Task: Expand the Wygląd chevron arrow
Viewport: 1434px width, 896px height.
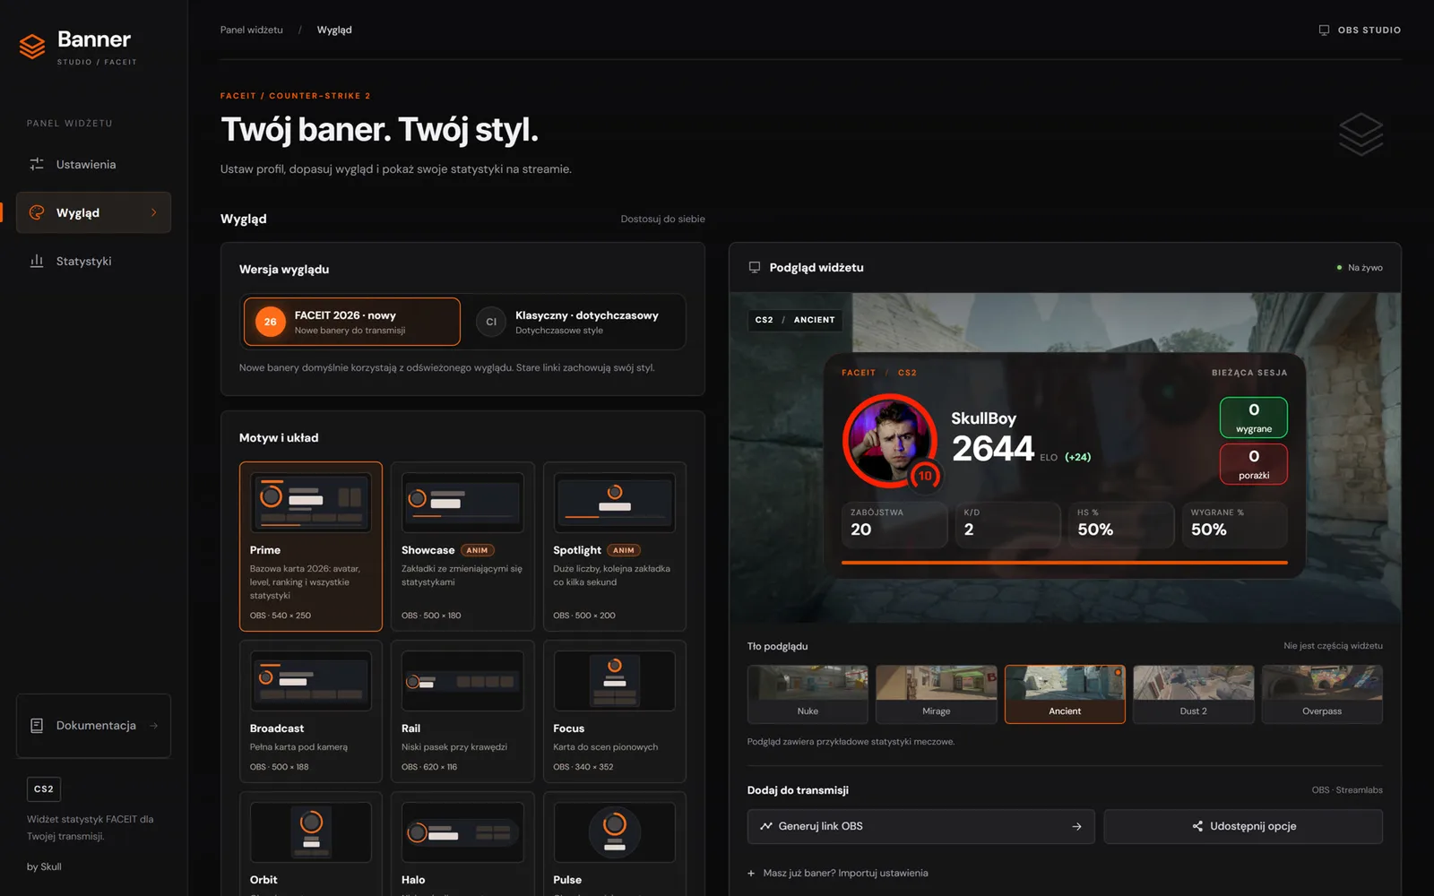Action: pos(154,212)
